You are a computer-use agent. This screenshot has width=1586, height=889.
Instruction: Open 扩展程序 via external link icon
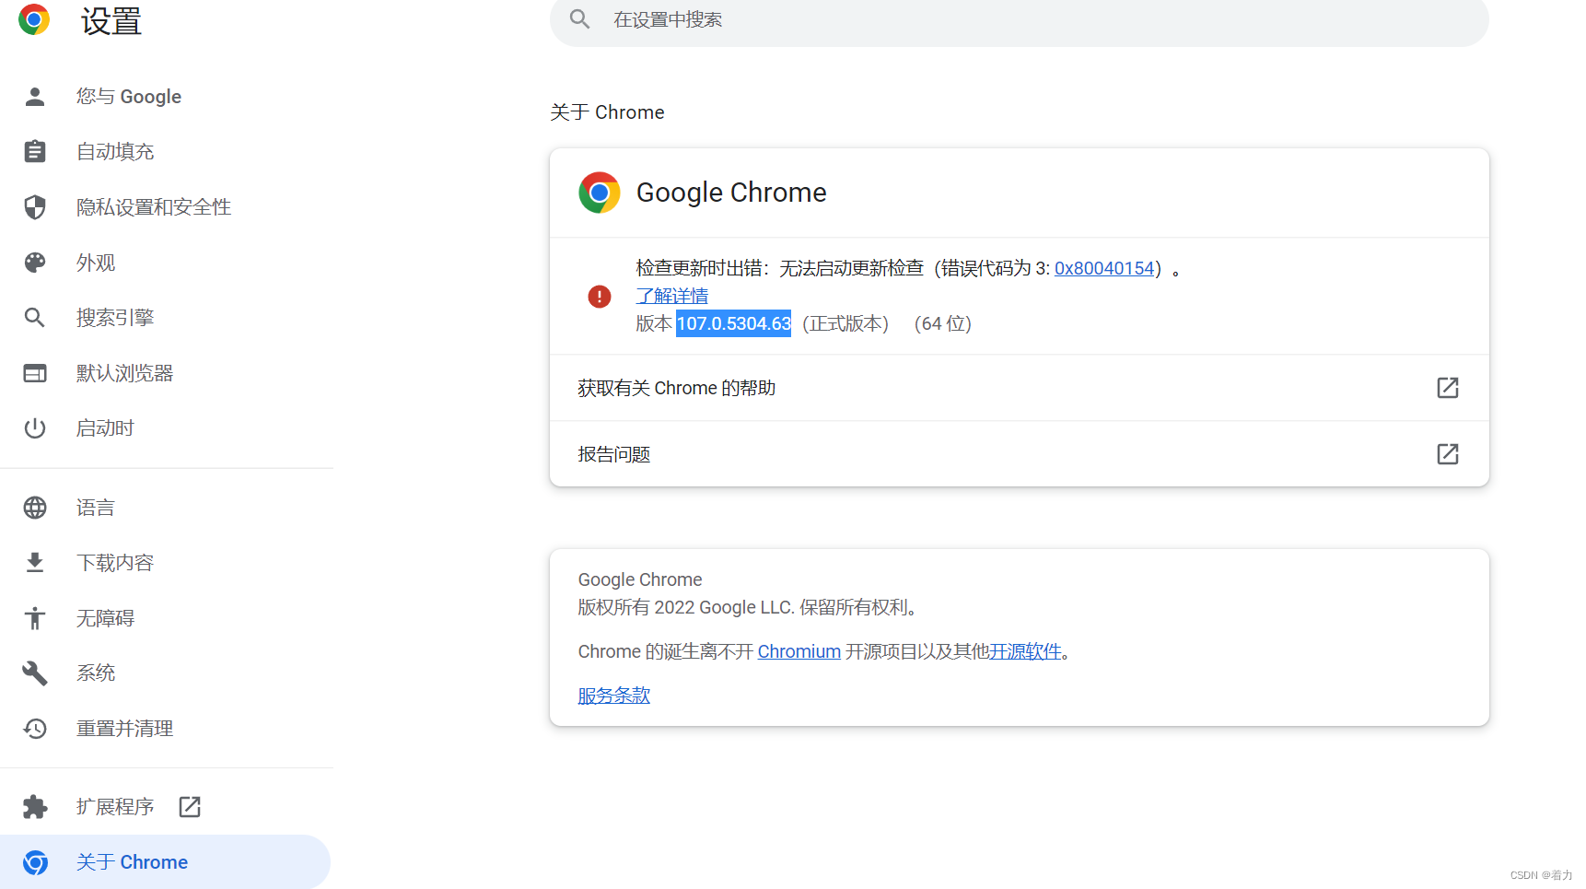coord(188,806)
